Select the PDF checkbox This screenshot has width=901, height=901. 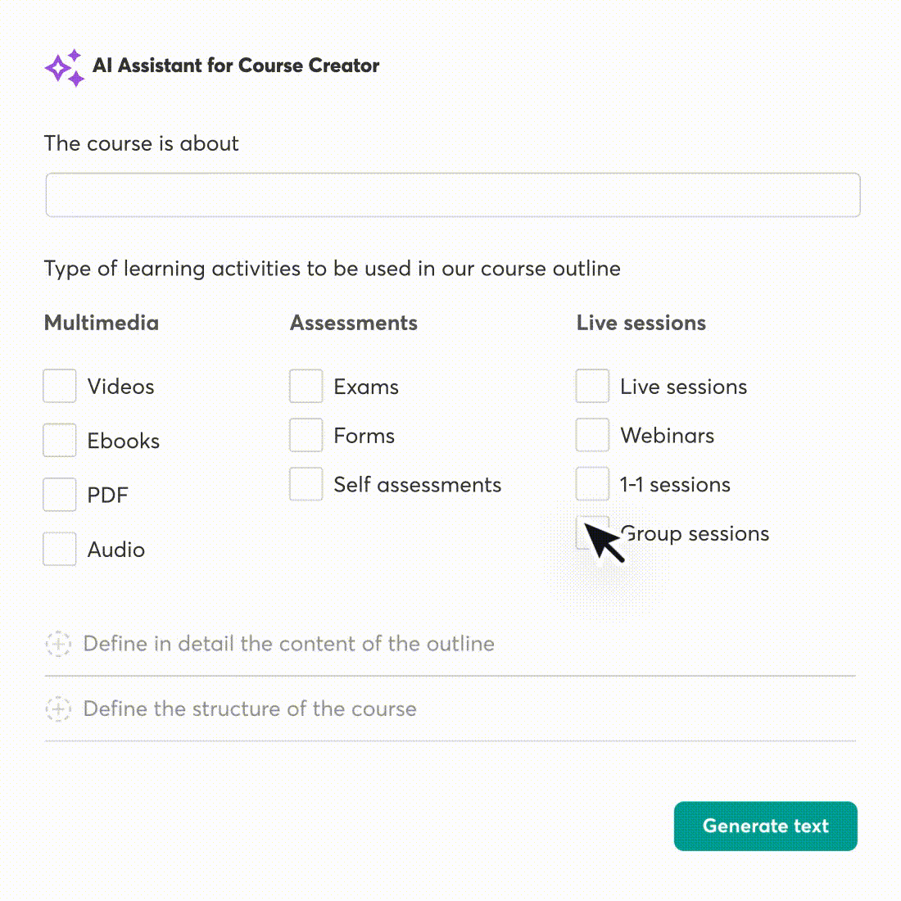tap(59, 494)
